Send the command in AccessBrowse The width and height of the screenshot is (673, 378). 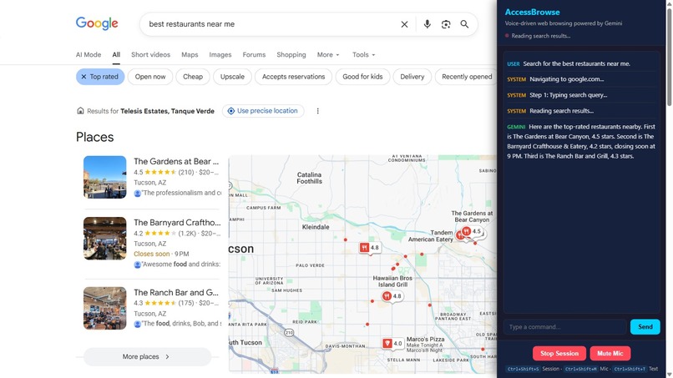[645, 327]
